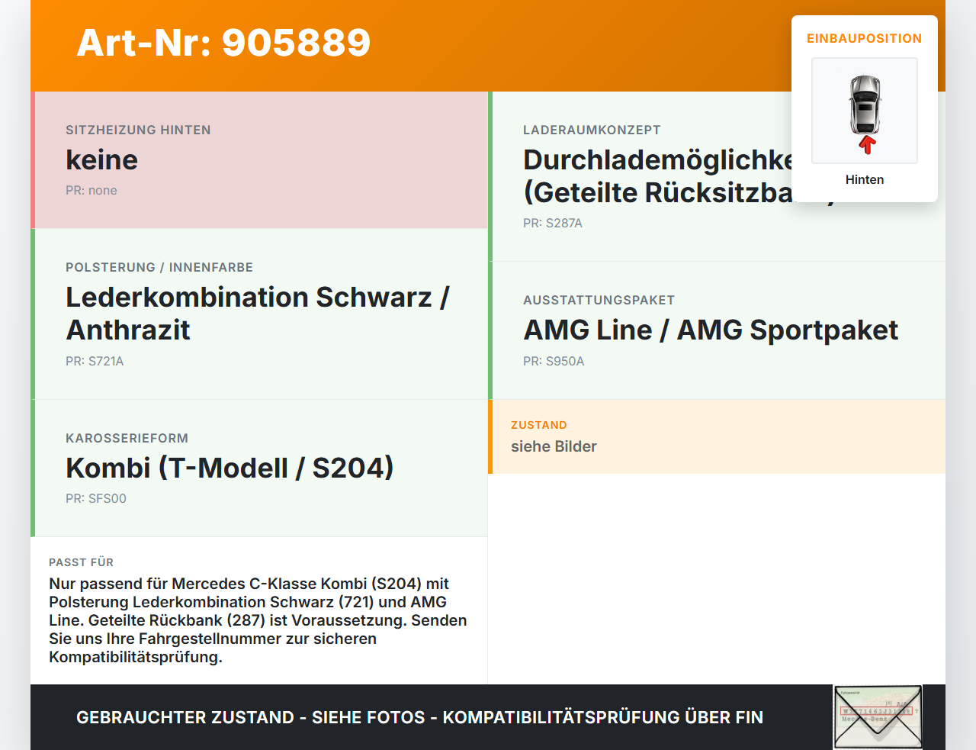Click the Hinten position label
Screen dimensions: 976x750
(x=865, y=179)
